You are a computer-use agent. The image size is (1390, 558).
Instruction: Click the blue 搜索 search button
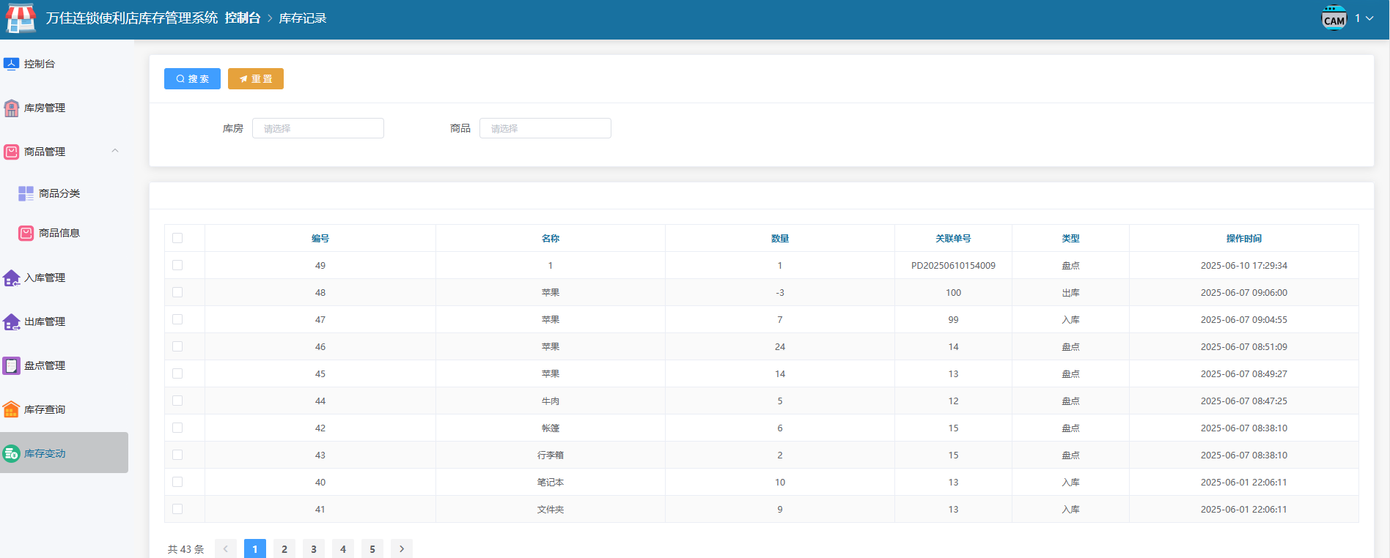tap(192, 78)
